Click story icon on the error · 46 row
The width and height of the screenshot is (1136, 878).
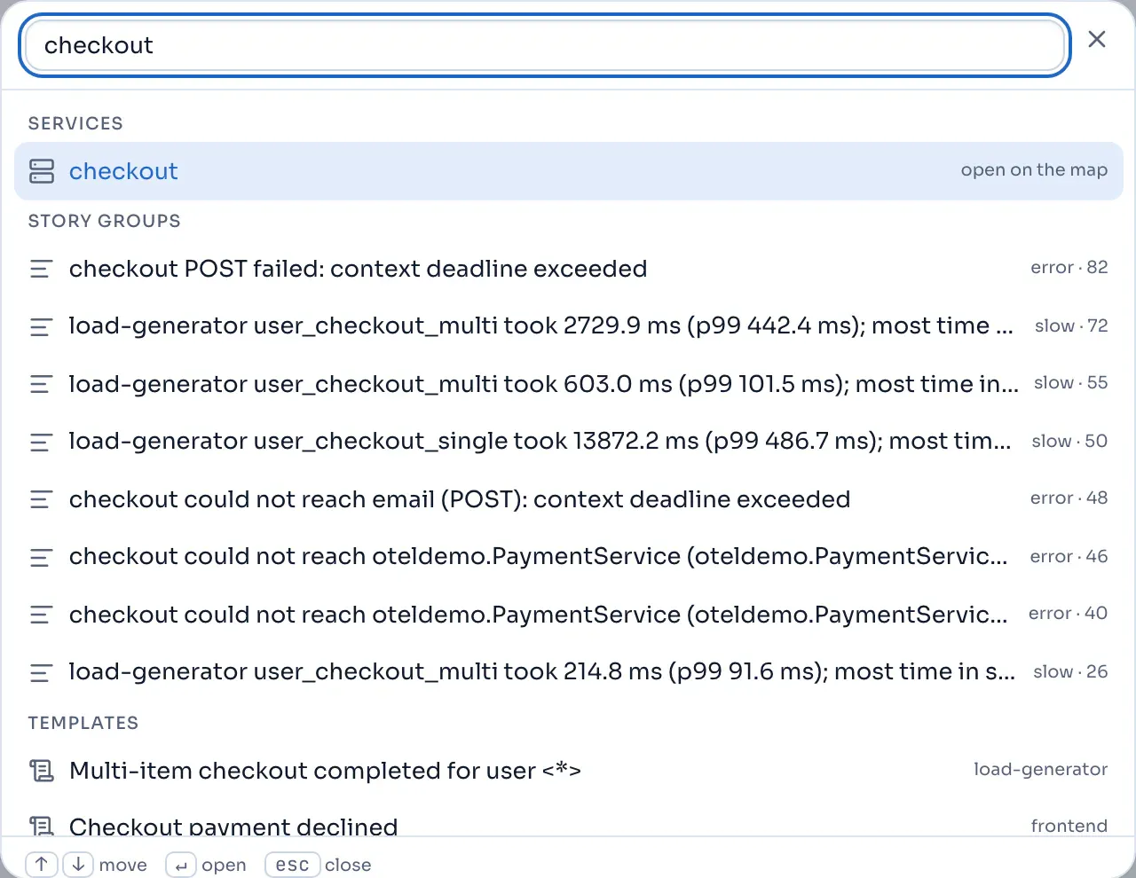[x=42, y=558]
